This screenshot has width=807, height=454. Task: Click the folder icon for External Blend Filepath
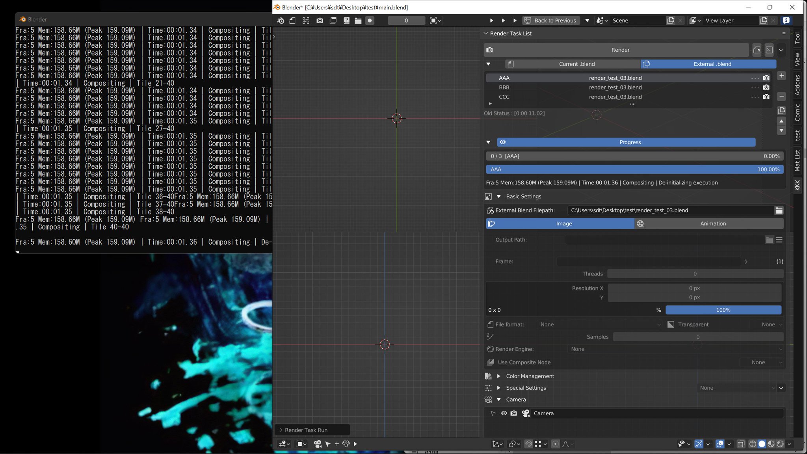(779, 210)
